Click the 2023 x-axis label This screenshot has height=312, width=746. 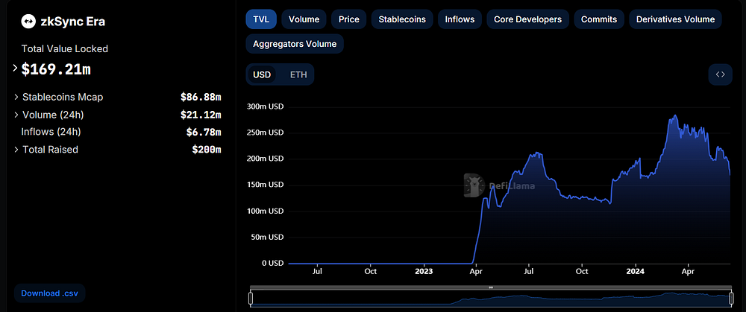point(424,271)
